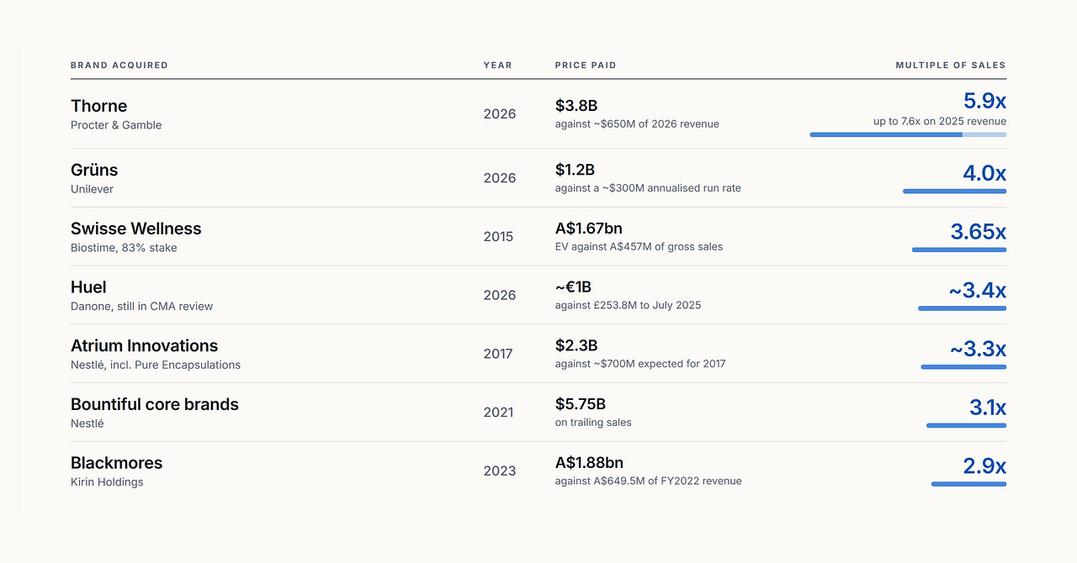Click the Bountiful multiple bar
1077x563 pixels.
point(966,425)
